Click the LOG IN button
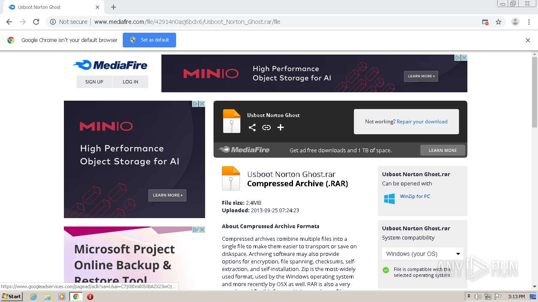 (x=130, y=82)
